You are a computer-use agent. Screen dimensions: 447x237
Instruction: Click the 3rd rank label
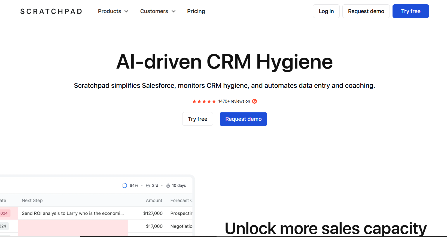click(155, 186)
